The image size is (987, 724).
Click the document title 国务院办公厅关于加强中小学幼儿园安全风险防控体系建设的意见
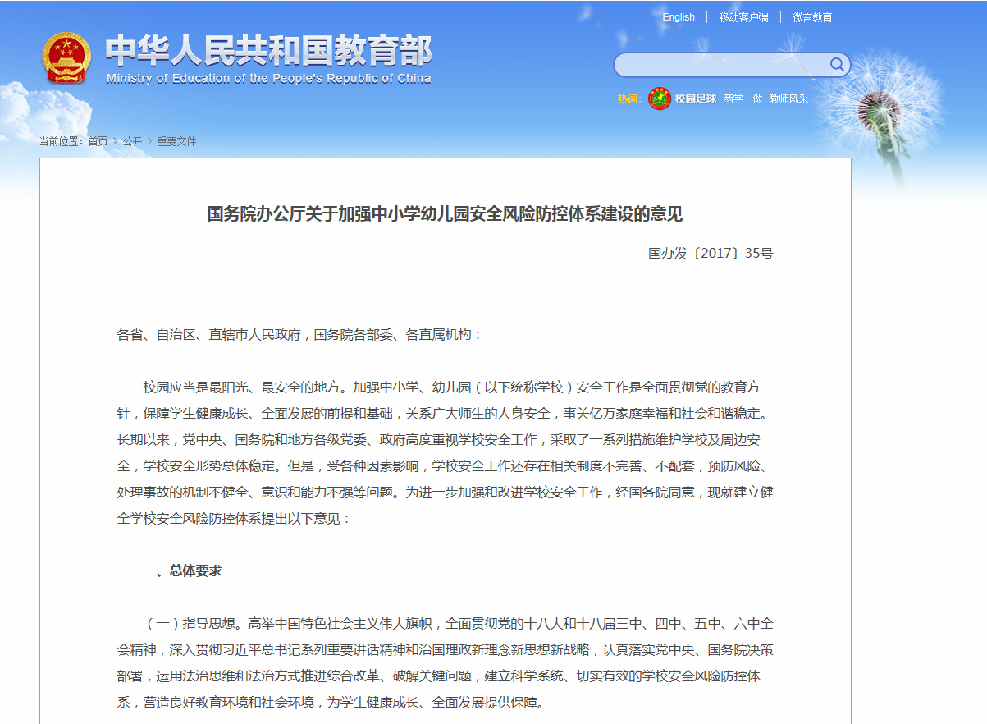pyautogui.click(x=445, y=214)
